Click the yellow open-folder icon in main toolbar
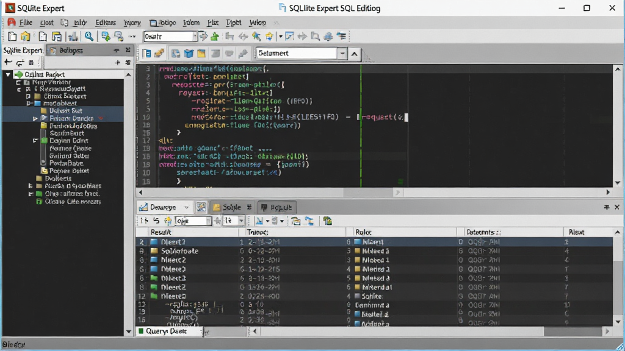The height and width of the screenshot is (351, 625). click(26, 37)
